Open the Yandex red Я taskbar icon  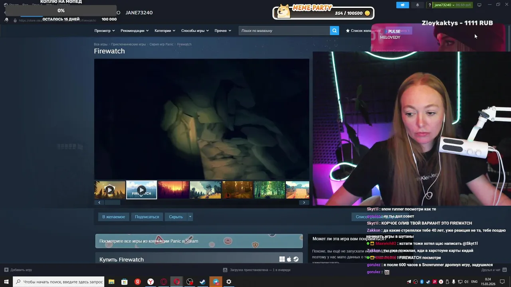tap(137, 282)
